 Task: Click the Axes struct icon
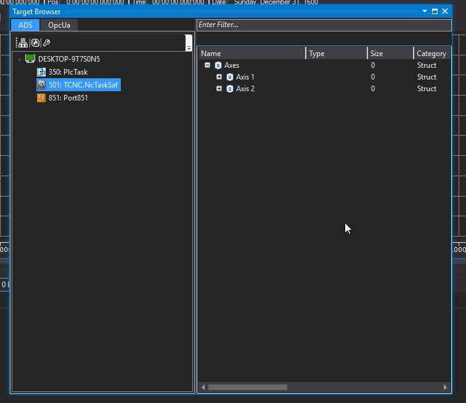tap(218, 65)
